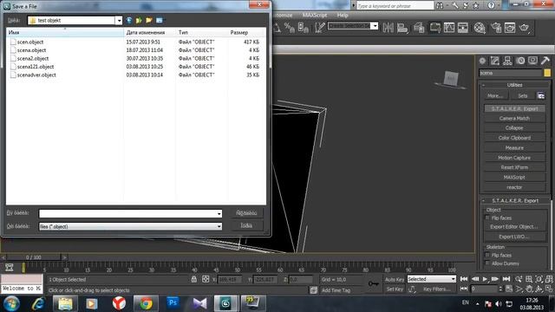Click the Mirror tool icon in toolbar

(x=388, y=28)
